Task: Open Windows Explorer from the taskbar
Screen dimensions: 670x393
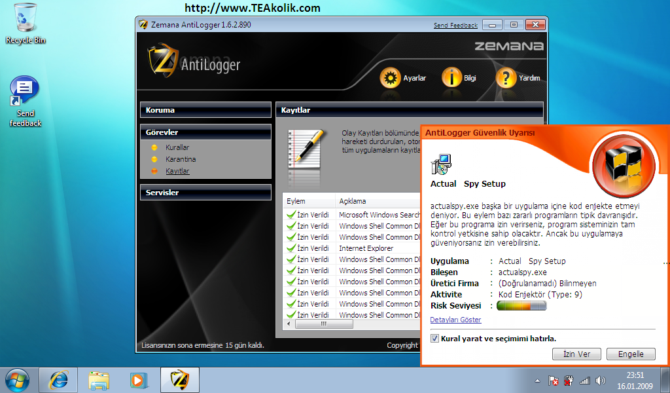Action: [99, 380]
